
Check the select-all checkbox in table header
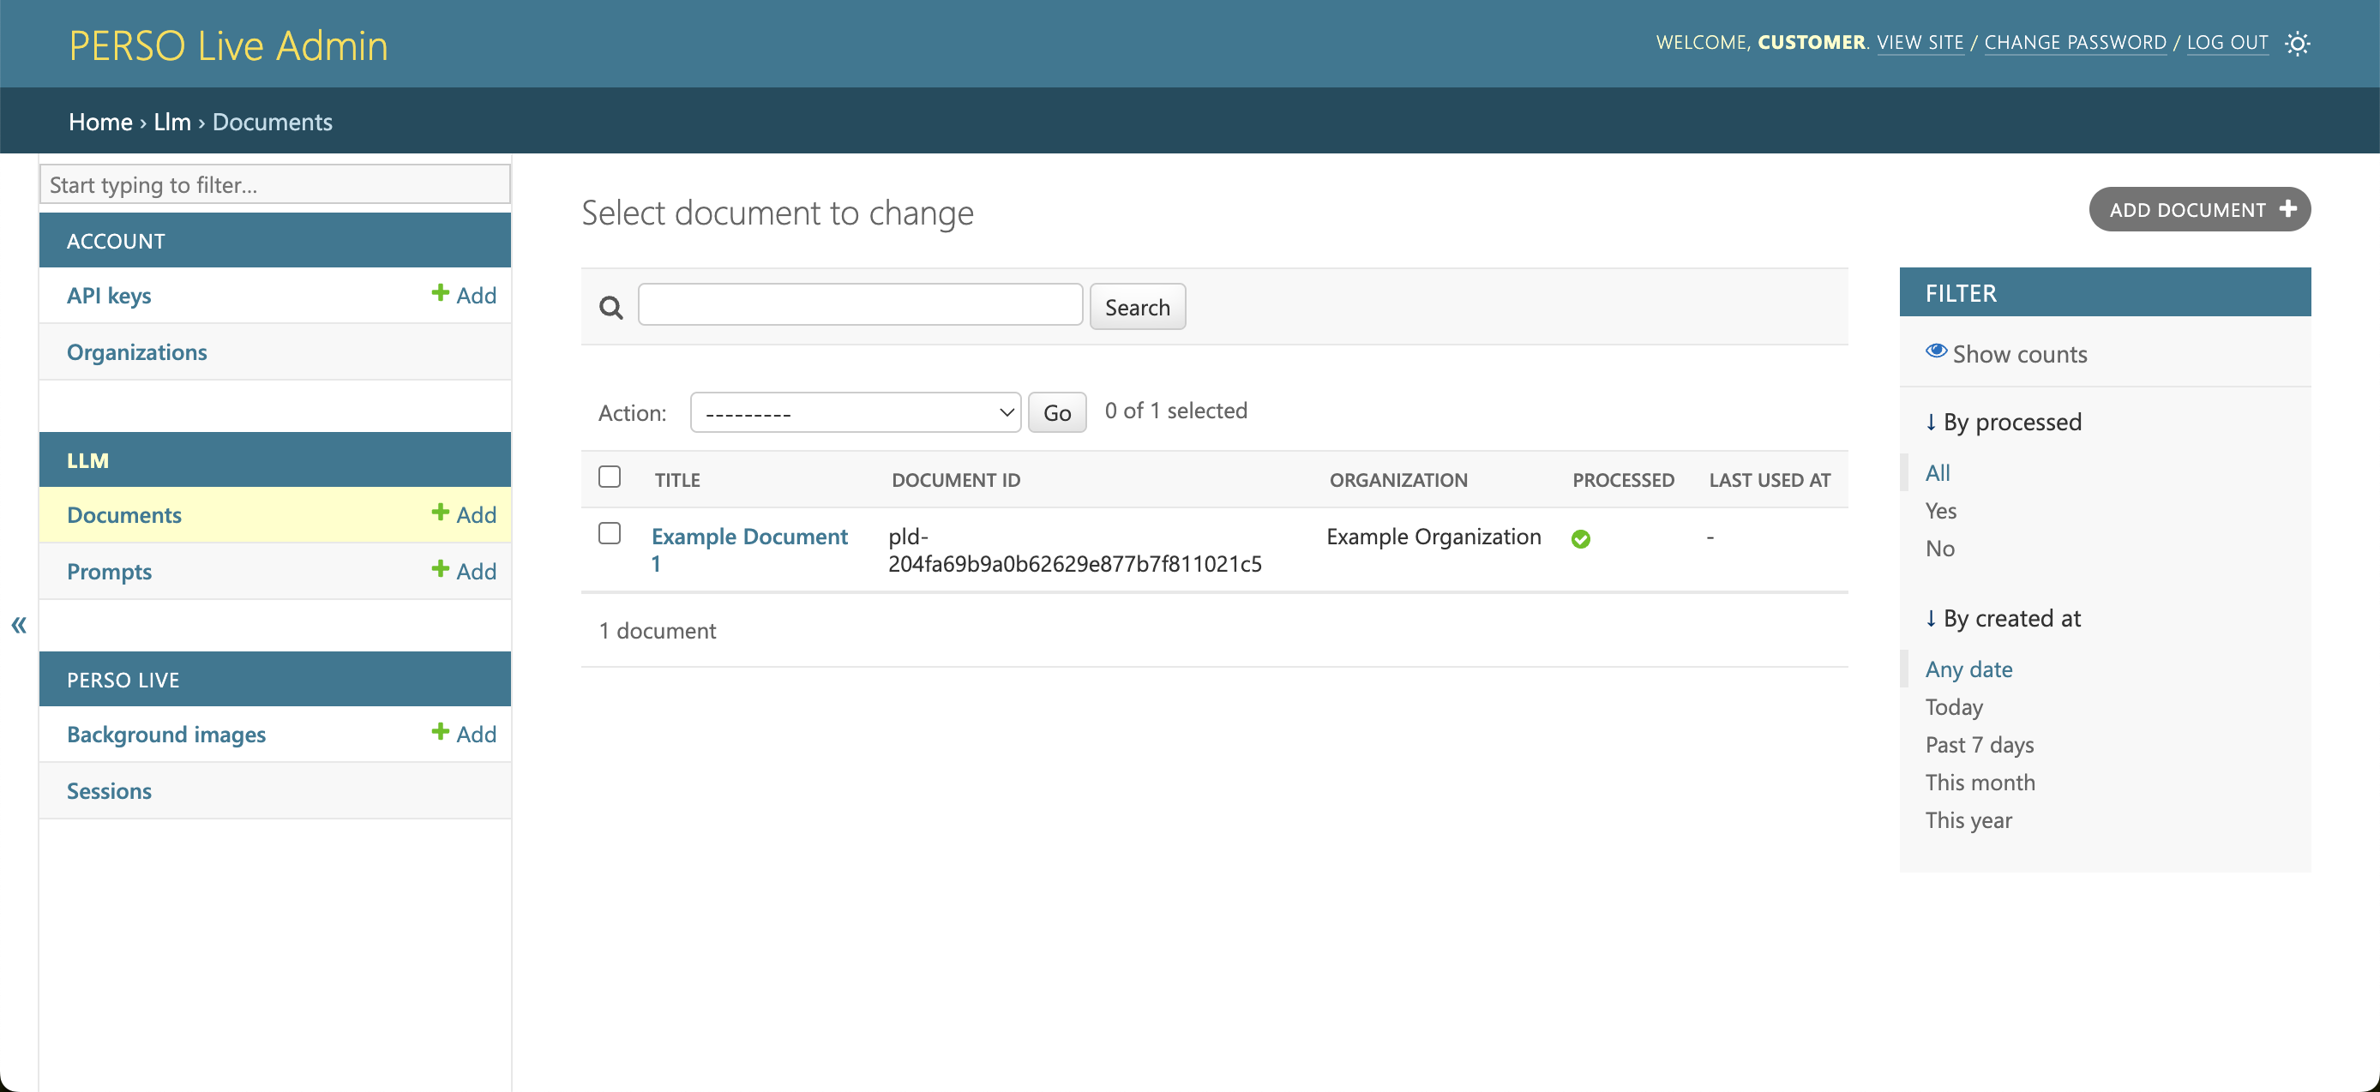(x=609, y=477)
